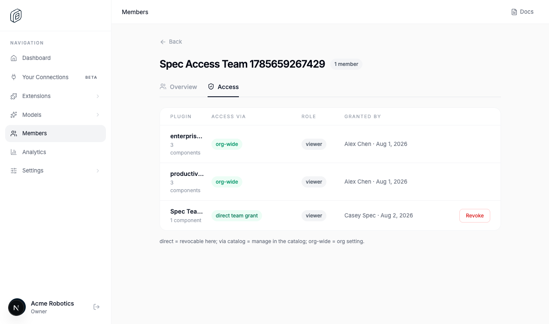
Task: Click the back arrow icon
Action: pyautogui.click(x=163, y=42)
